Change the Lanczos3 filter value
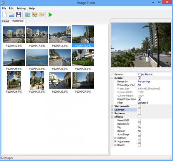Viewport: 173px width, 161px height. click(143, 103)
